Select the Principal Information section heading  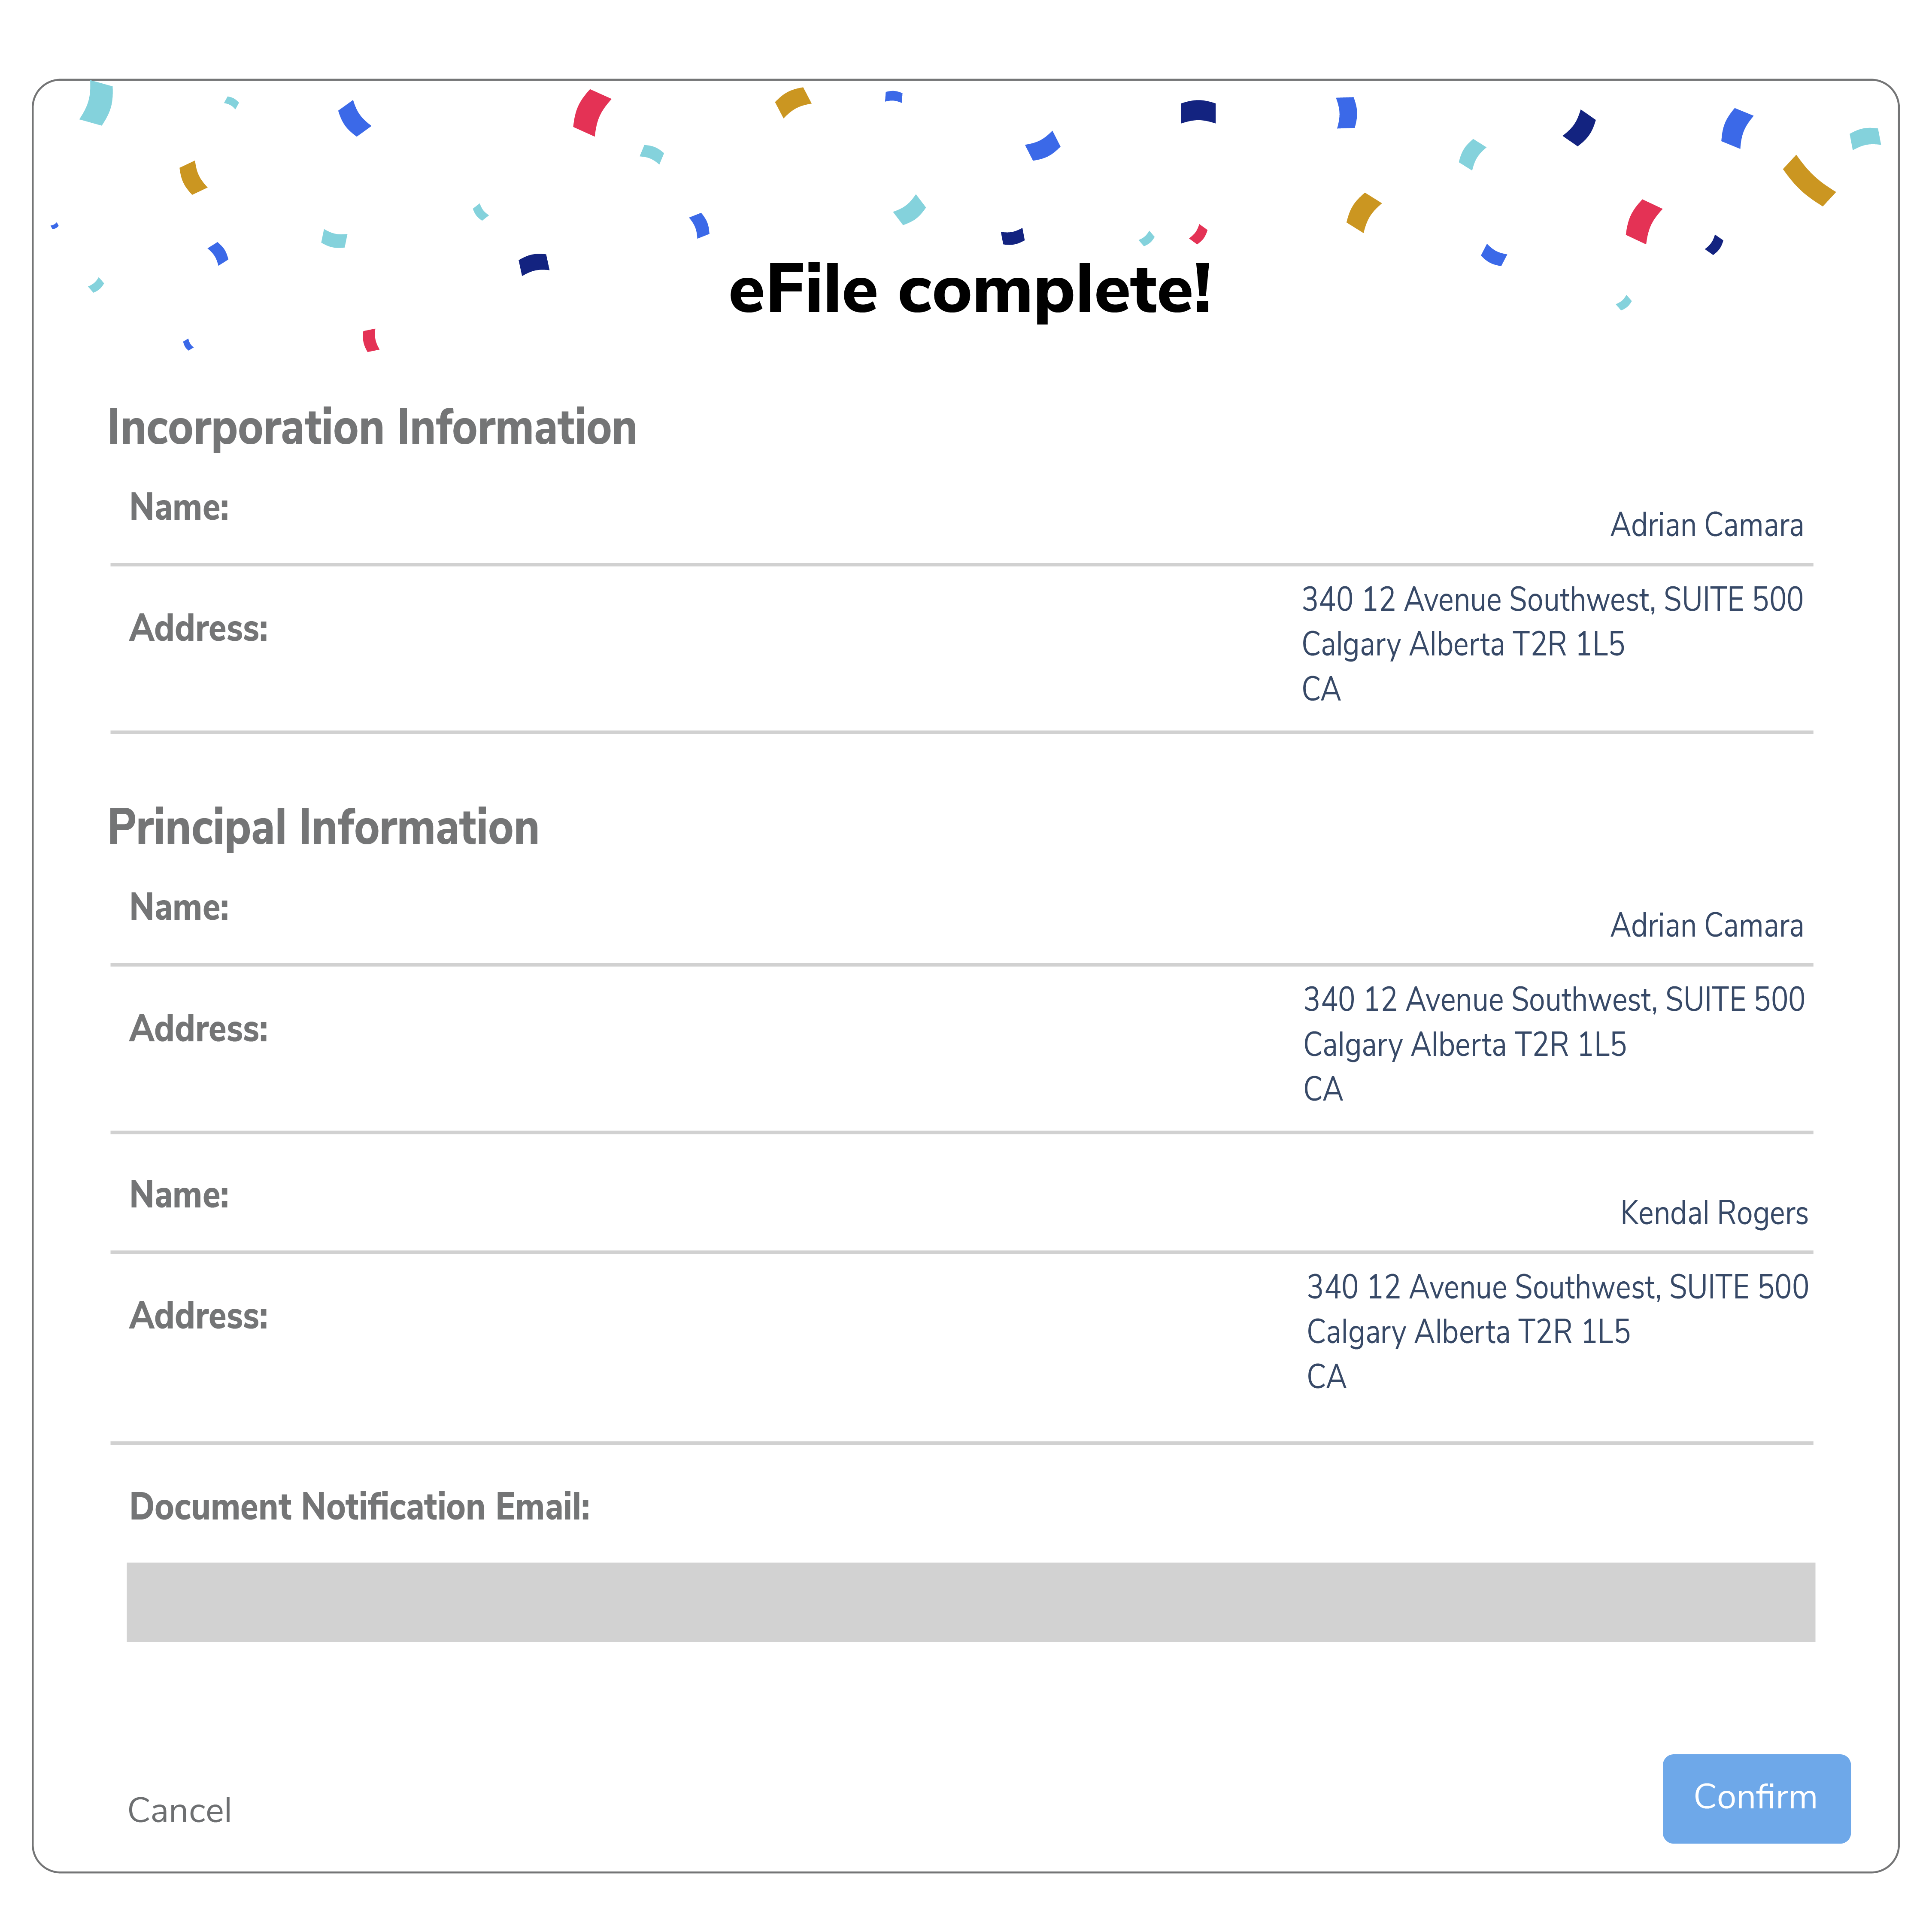(x=323, y=828)
